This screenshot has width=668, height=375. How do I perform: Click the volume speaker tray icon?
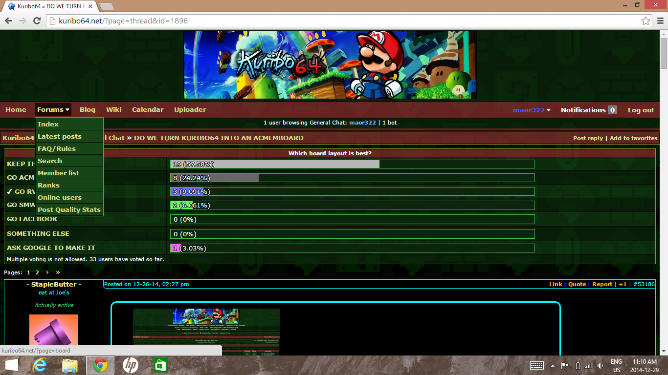point(601,366)
